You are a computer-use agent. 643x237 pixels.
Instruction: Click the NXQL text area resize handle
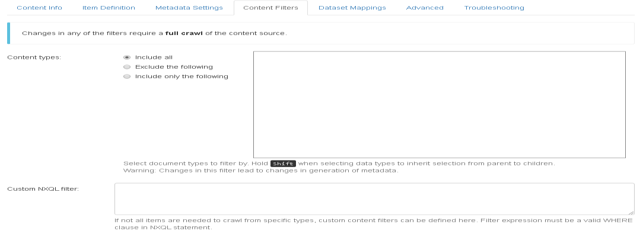(x=632, y=212)
